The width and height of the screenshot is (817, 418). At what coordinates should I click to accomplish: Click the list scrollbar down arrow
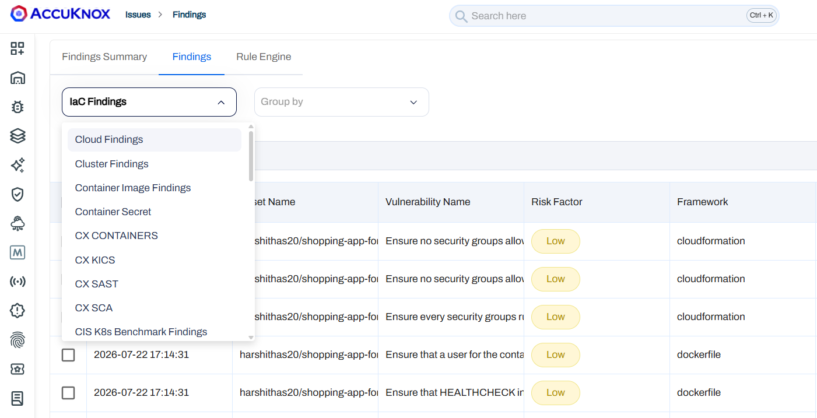coord(251,337)
